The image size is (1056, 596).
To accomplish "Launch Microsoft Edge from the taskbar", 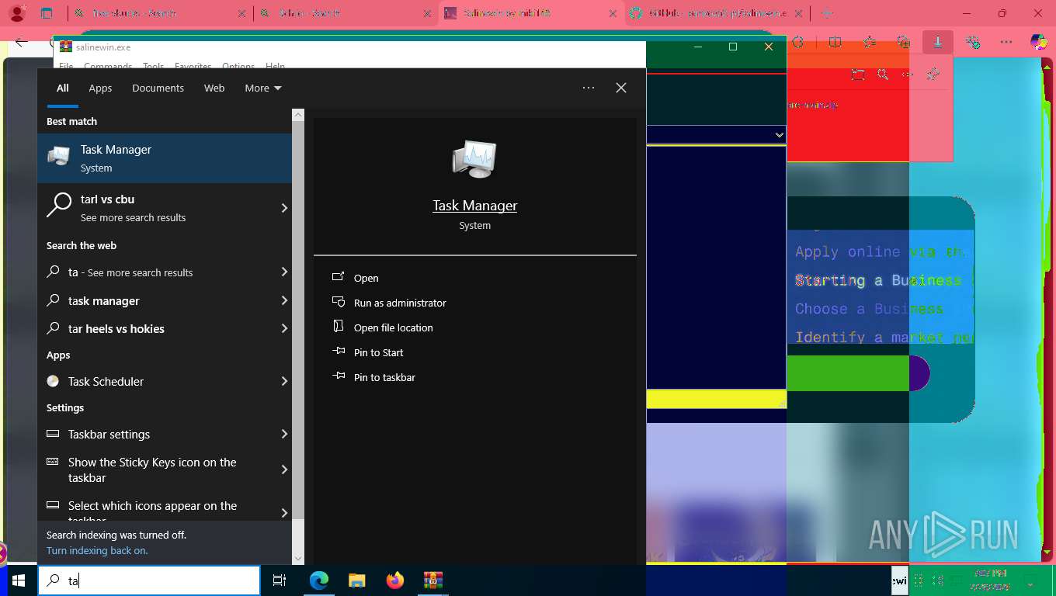I will (x=319, y=580).
